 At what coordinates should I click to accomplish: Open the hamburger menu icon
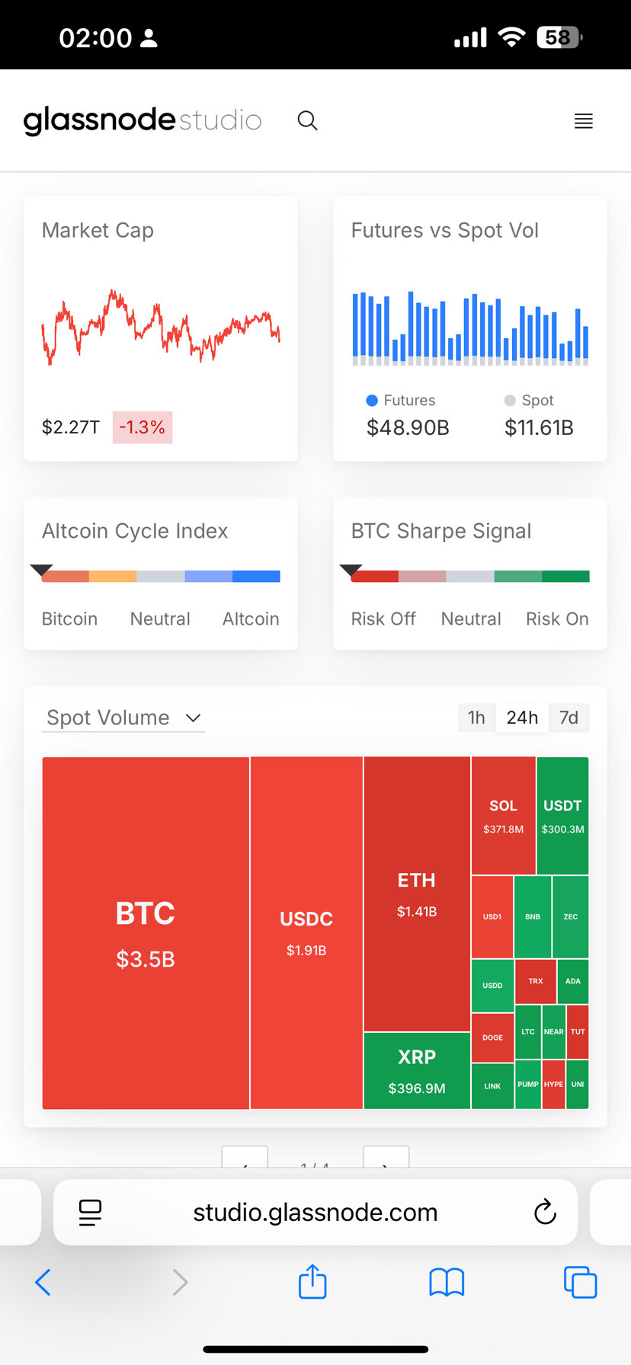tap(583, 121)
